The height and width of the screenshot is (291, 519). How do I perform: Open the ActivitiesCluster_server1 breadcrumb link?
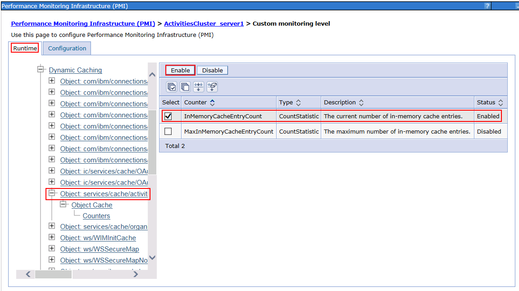pos(204,23)
